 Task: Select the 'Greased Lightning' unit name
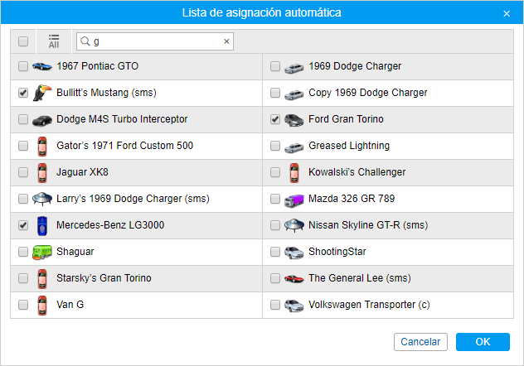tap(349, 146)
